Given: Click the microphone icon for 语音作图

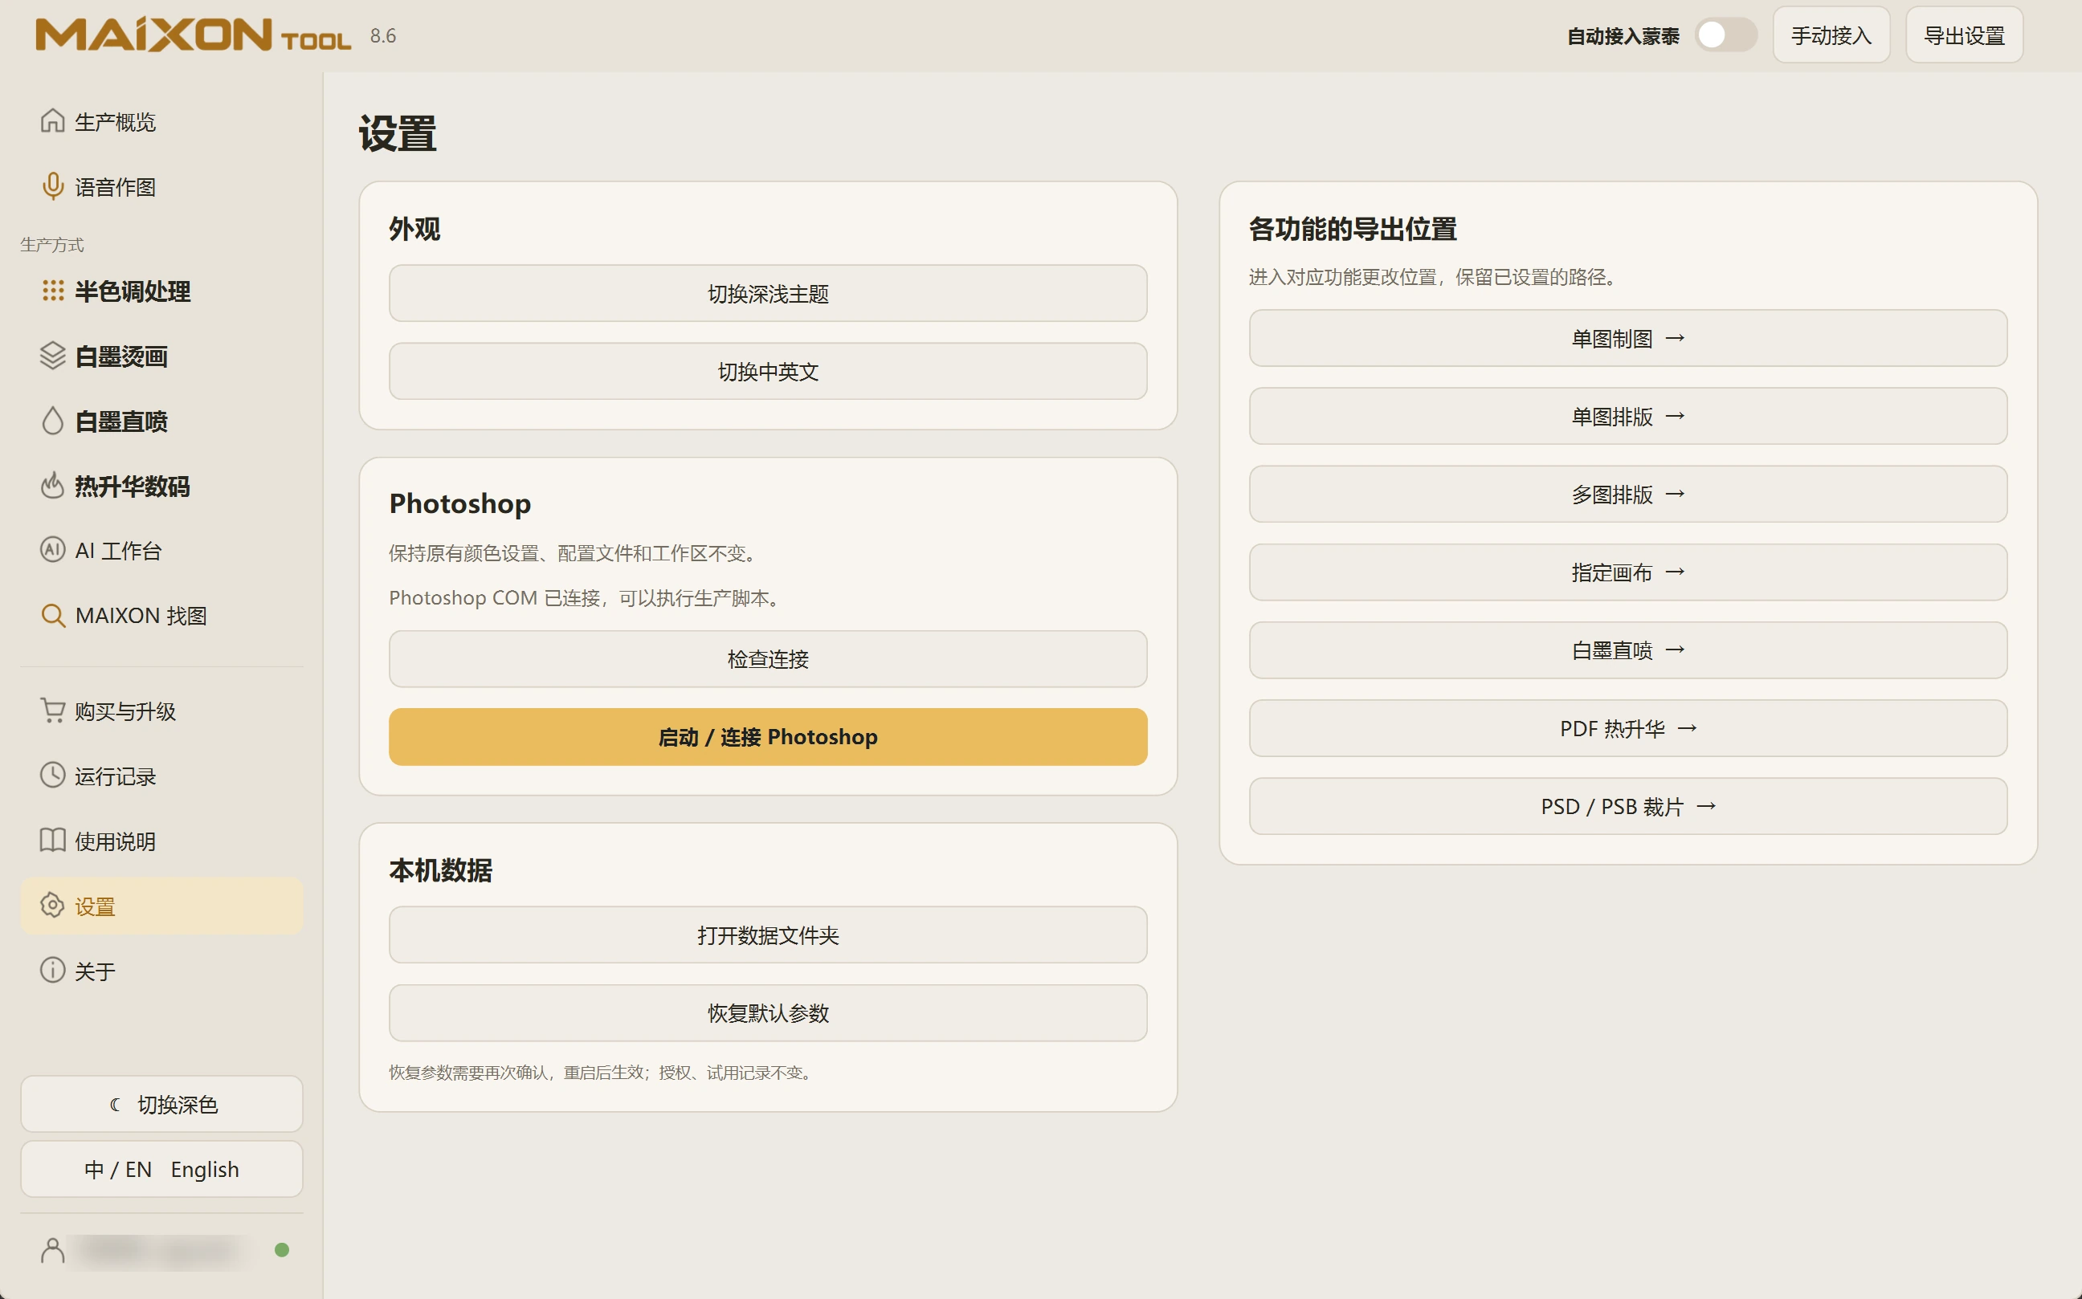Looking at the screenshot, I should 52,186.
